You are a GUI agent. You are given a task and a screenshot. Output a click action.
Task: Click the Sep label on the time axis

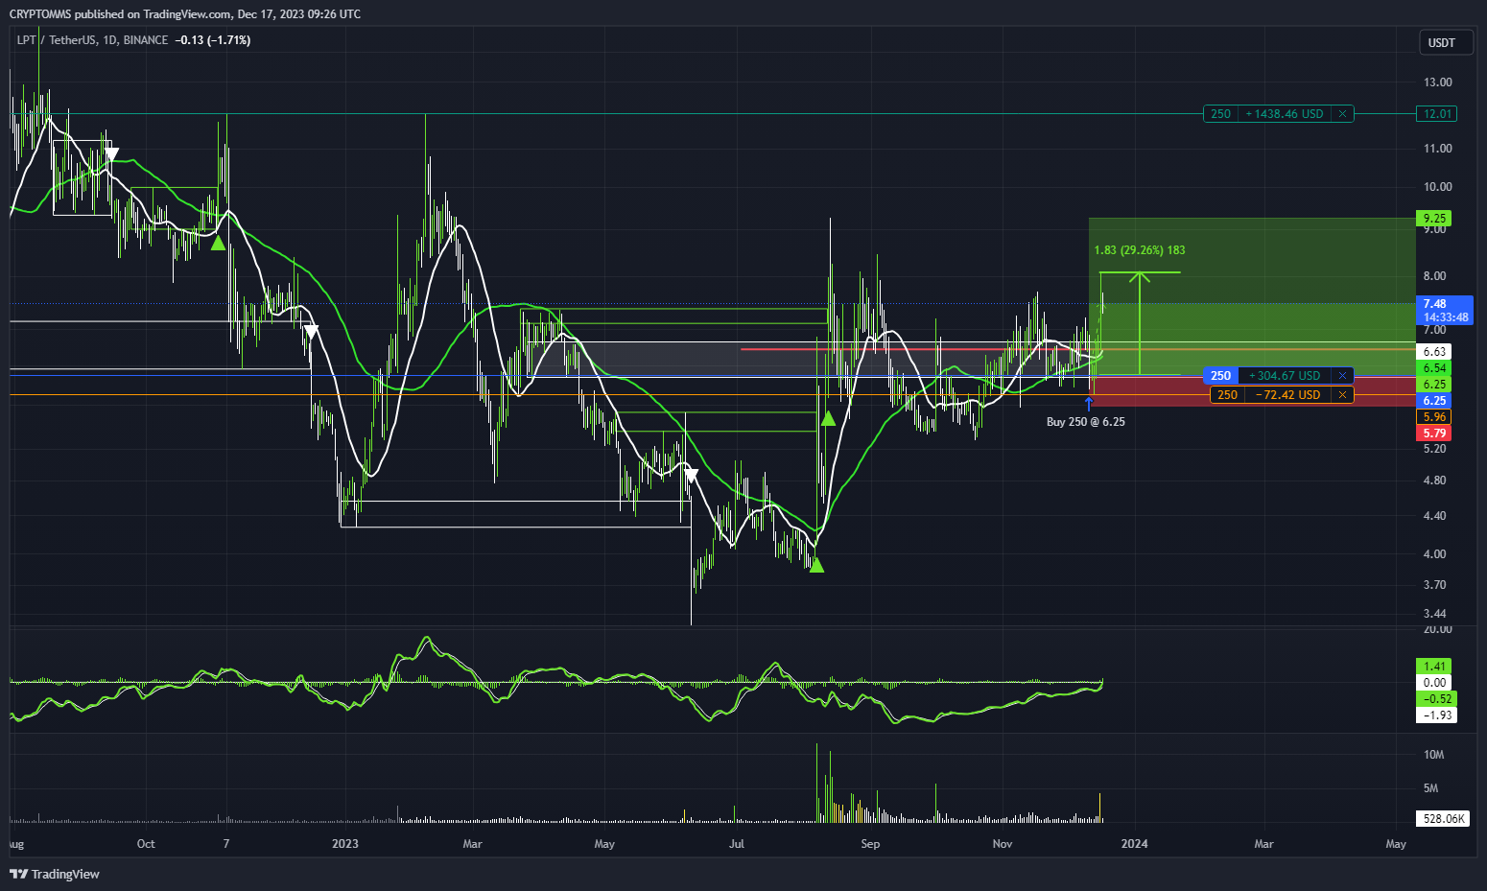pyautogui.click(x=870, y=844)
